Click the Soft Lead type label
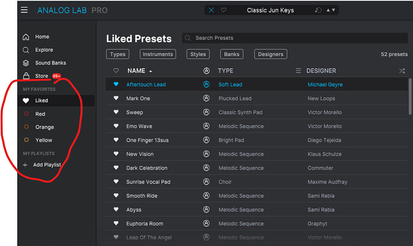This screenshot has height=246, width=413. 230,85
